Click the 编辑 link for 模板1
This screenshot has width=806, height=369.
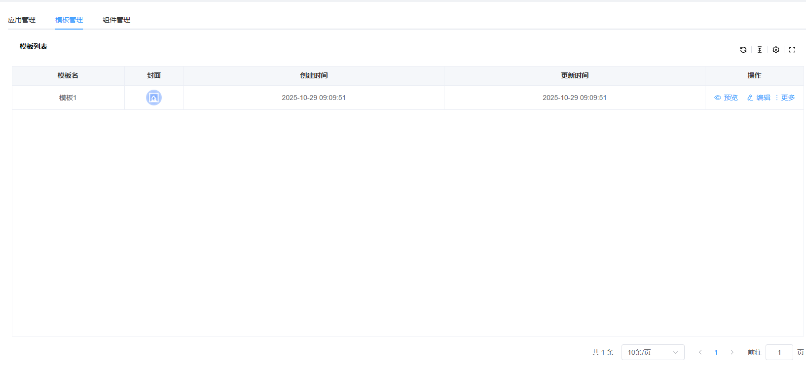pos(764,98)
